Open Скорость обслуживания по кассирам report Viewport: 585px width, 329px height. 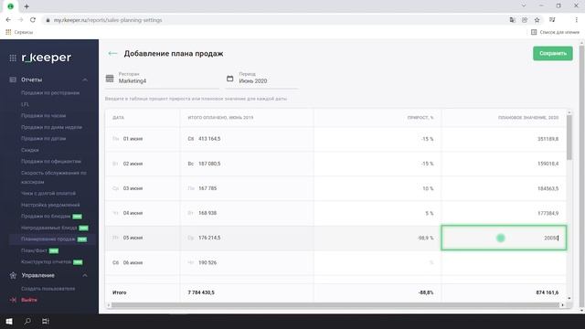53,177
